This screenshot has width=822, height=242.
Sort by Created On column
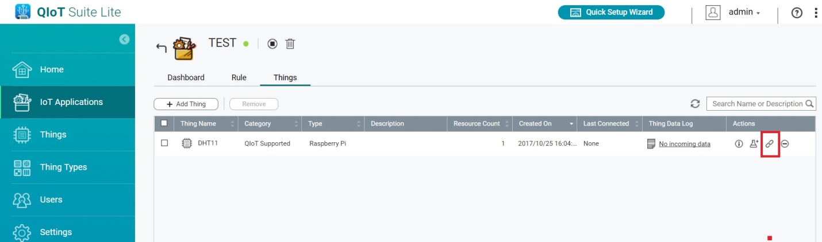point(540,123)
